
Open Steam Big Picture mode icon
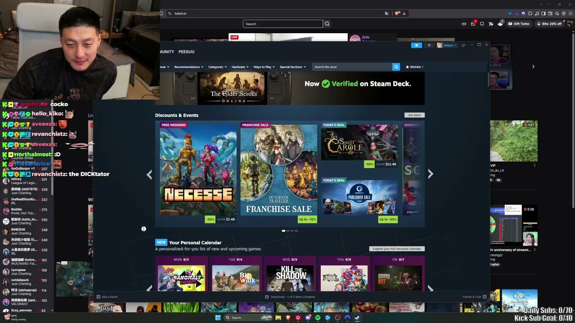(463, 45)
